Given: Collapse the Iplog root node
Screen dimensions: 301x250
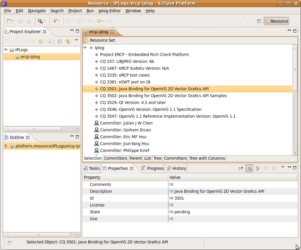Looking at the screenshot, I should click(85, 48).
